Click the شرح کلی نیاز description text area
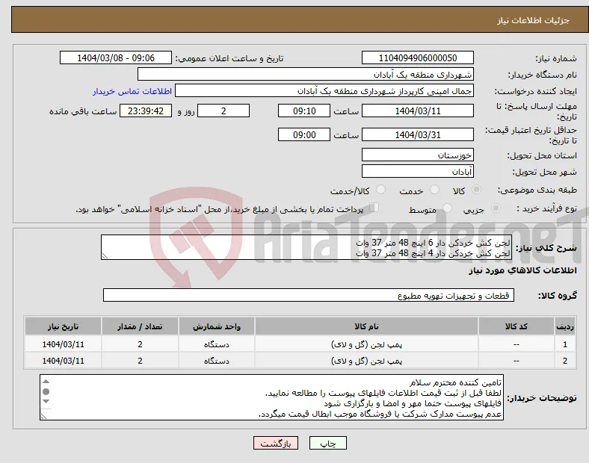The height and width of the screenshot is (463, 589). click(x=306, y=247)
